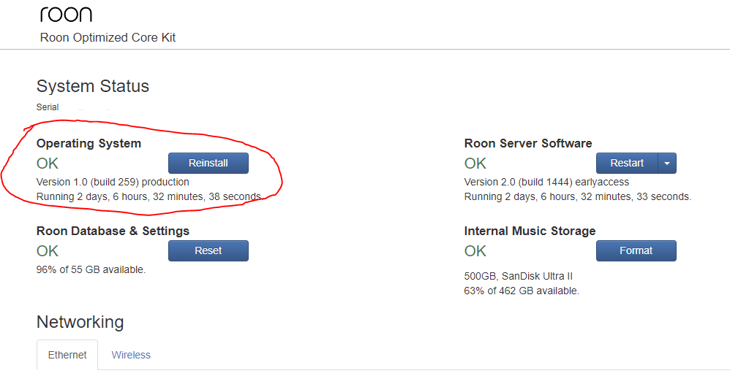Click the 96% of 55 GB available text

(91, 269)
